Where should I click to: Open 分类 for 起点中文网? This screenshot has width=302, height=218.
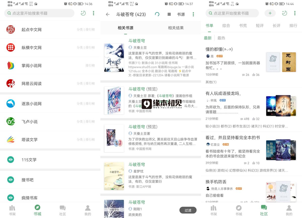[x=80, y=30]
